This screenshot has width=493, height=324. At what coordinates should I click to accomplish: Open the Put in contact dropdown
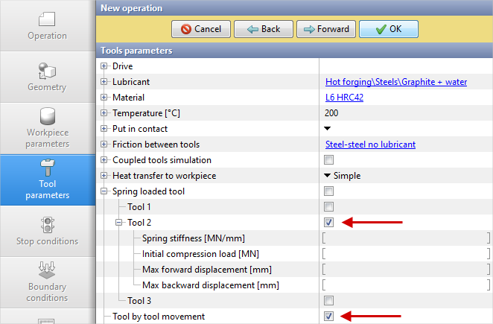click(328, 129)
